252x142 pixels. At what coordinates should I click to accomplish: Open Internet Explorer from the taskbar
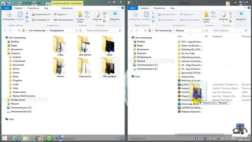[x=15, y=138]
